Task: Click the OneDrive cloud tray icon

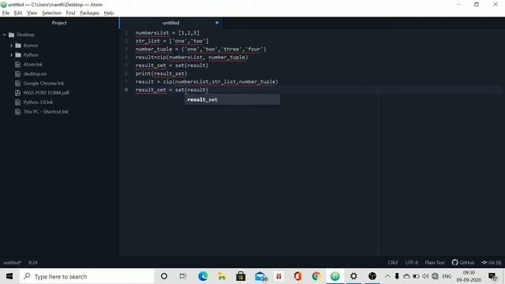Action: coord(406,276)
